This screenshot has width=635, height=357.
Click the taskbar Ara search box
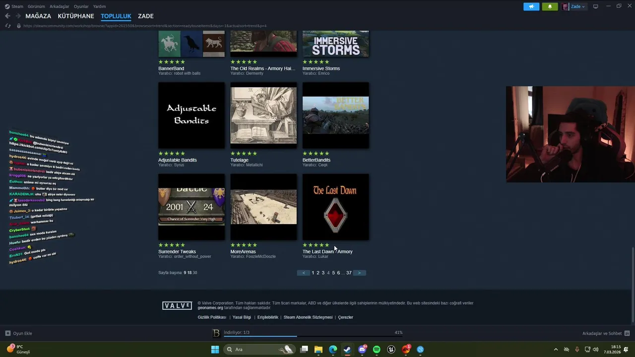click(259, 350)
